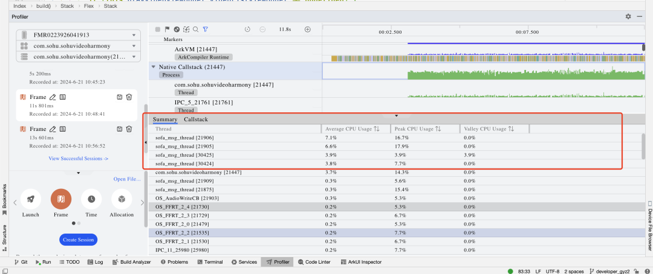
Task: Open the ArkUI Inspector tool window
Action: tap(361, 262)
